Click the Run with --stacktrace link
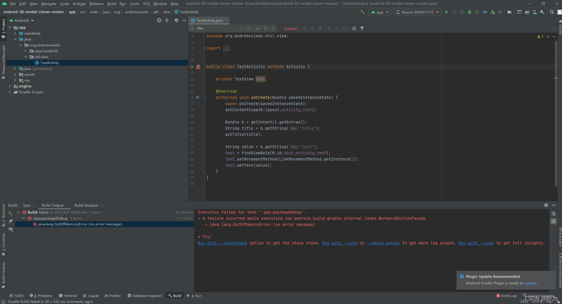This screenshot has width=562, height=304. tap(222, 243)
